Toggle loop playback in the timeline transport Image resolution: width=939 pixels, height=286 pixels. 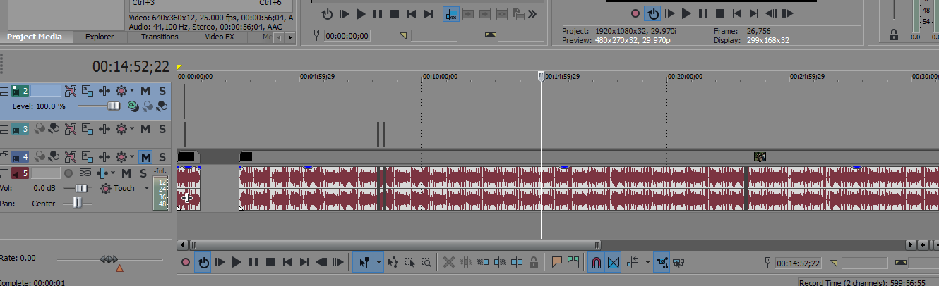click(203, 263)
